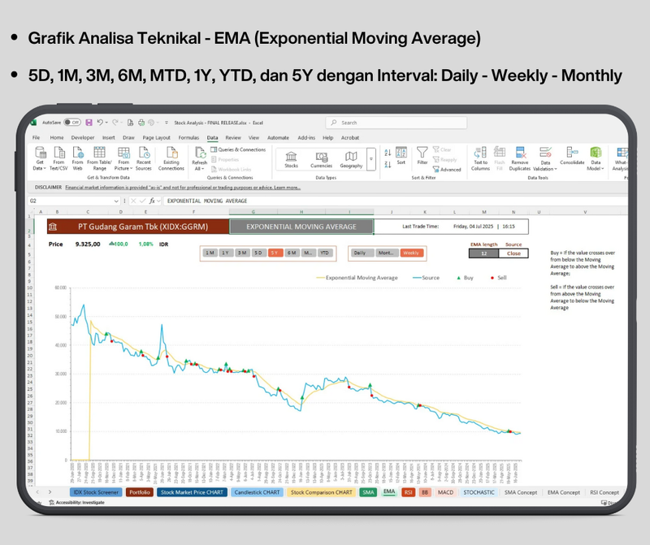Open the Customize Quick Access Toolbar dropdown
This screenshot has width=650, height=545.
167,123
